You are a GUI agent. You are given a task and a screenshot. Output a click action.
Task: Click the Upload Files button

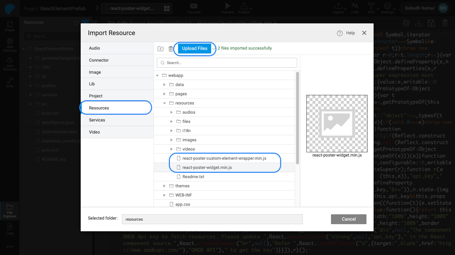click(194, 49)
